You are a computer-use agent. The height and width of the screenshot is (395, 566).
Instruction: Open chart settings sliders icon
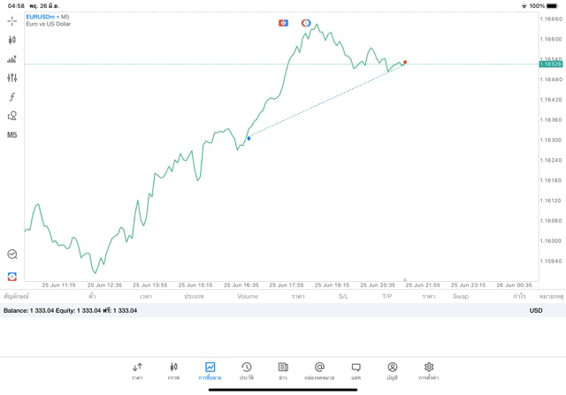click(12, 79)
